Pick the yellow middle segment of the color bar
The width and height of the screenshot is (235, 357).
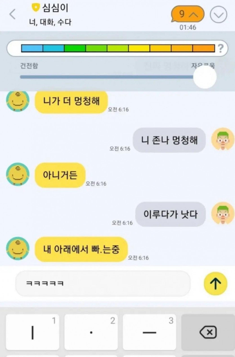tap(139, 48)
